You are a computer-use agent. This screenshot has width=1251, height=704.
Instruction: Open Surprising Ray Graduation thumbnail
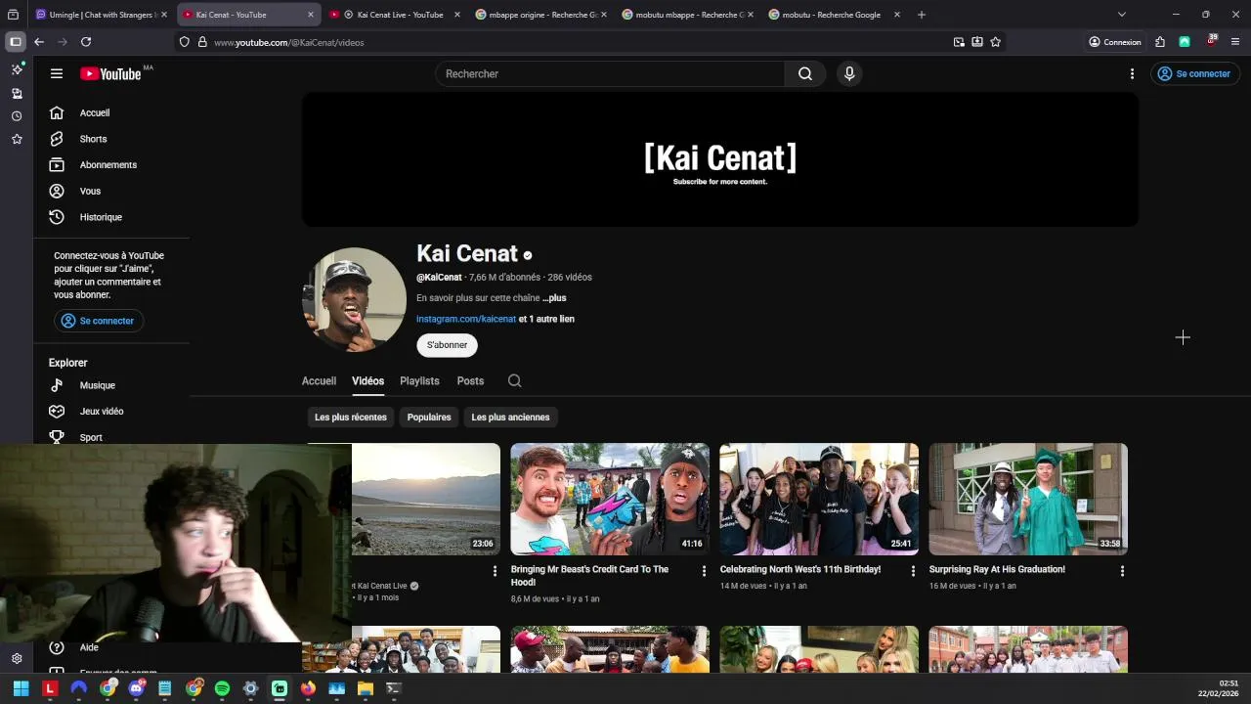[1028, 499]
